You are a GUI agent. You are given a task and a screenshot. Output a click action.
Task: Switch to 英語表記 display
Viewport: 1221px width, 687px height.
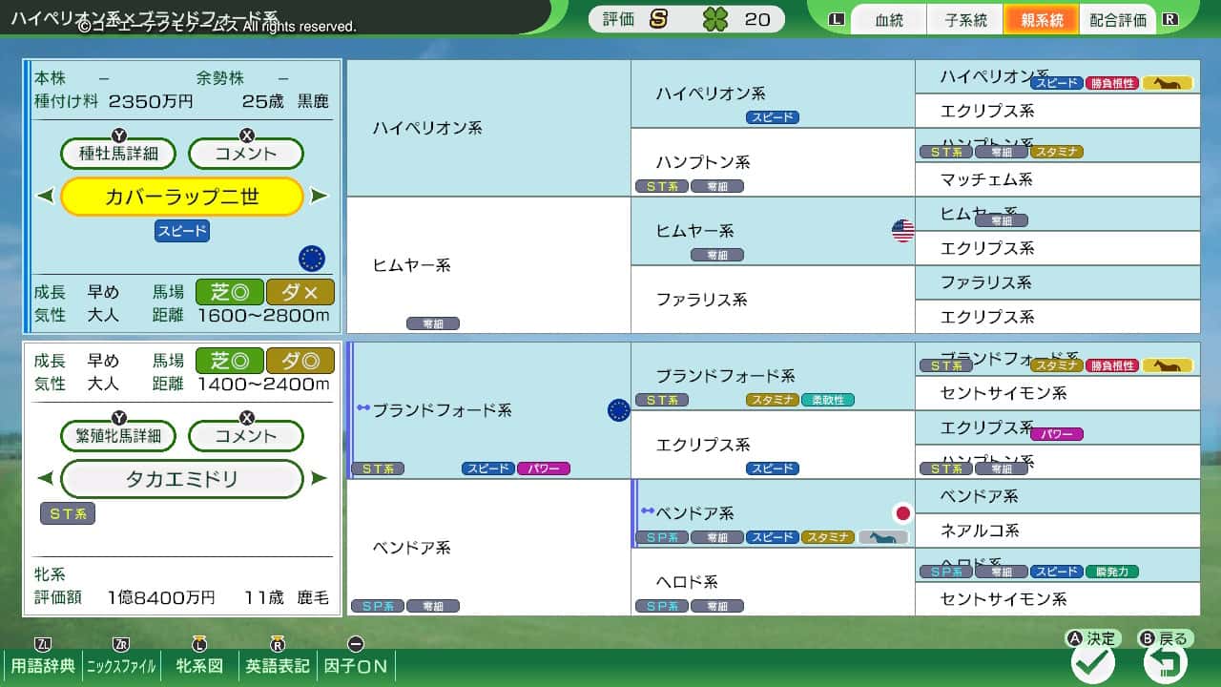(276, 667)
